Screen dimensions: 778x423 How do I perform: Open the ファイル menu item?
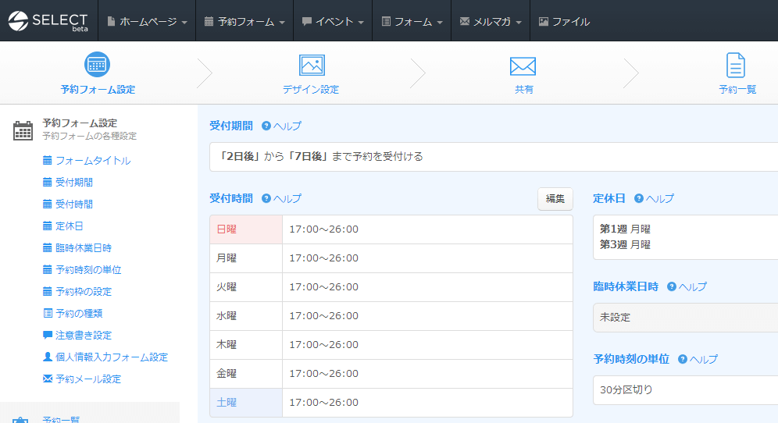pos(564,21)
